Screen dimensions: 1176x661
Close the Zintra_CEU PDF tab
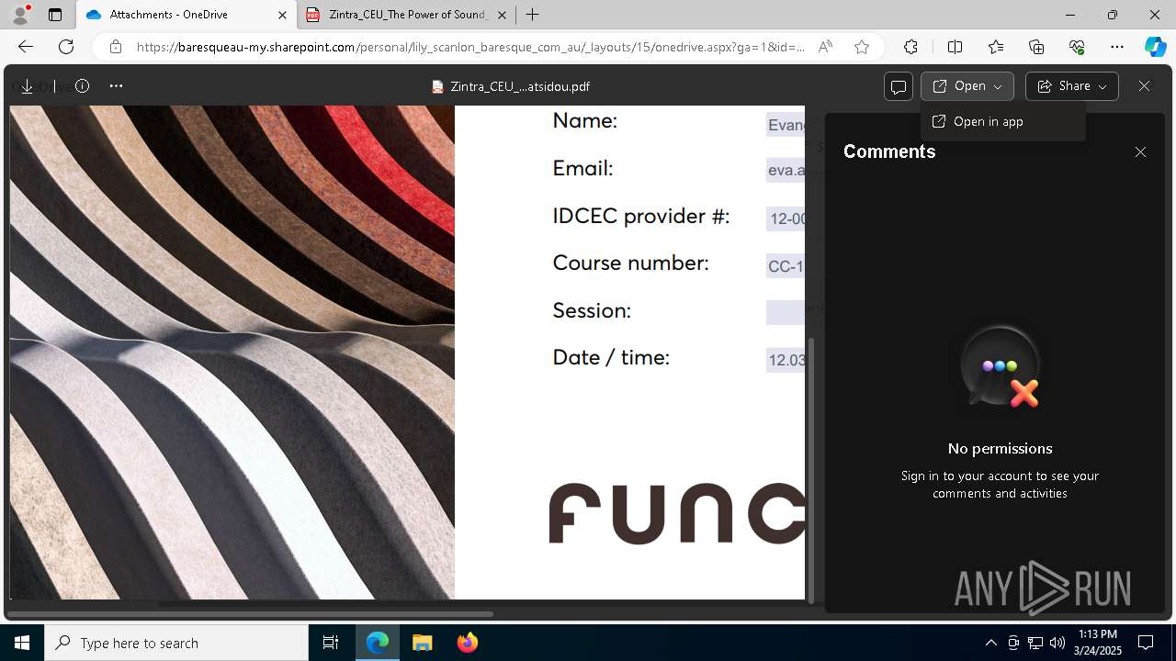[x=502, y=15]
